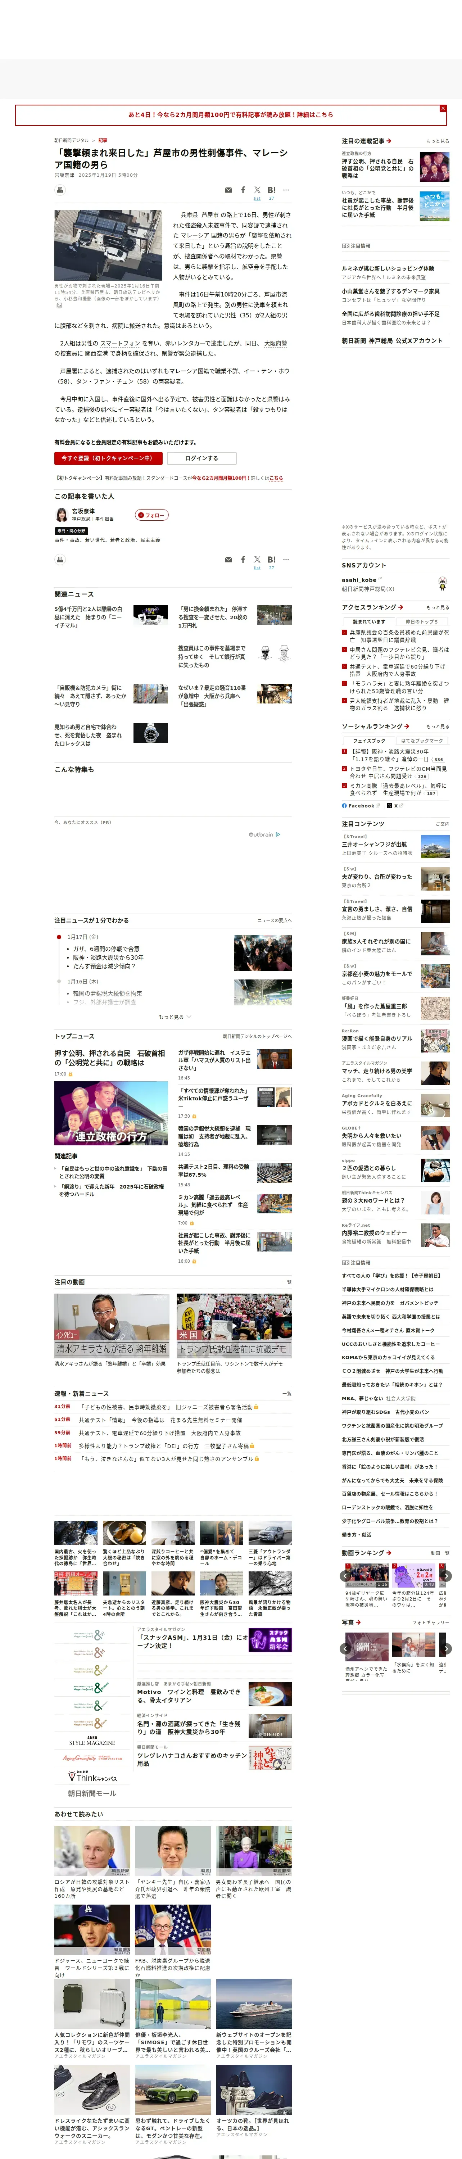
Task: Open the more options ellipsis under headline
Action: [286, 190]
